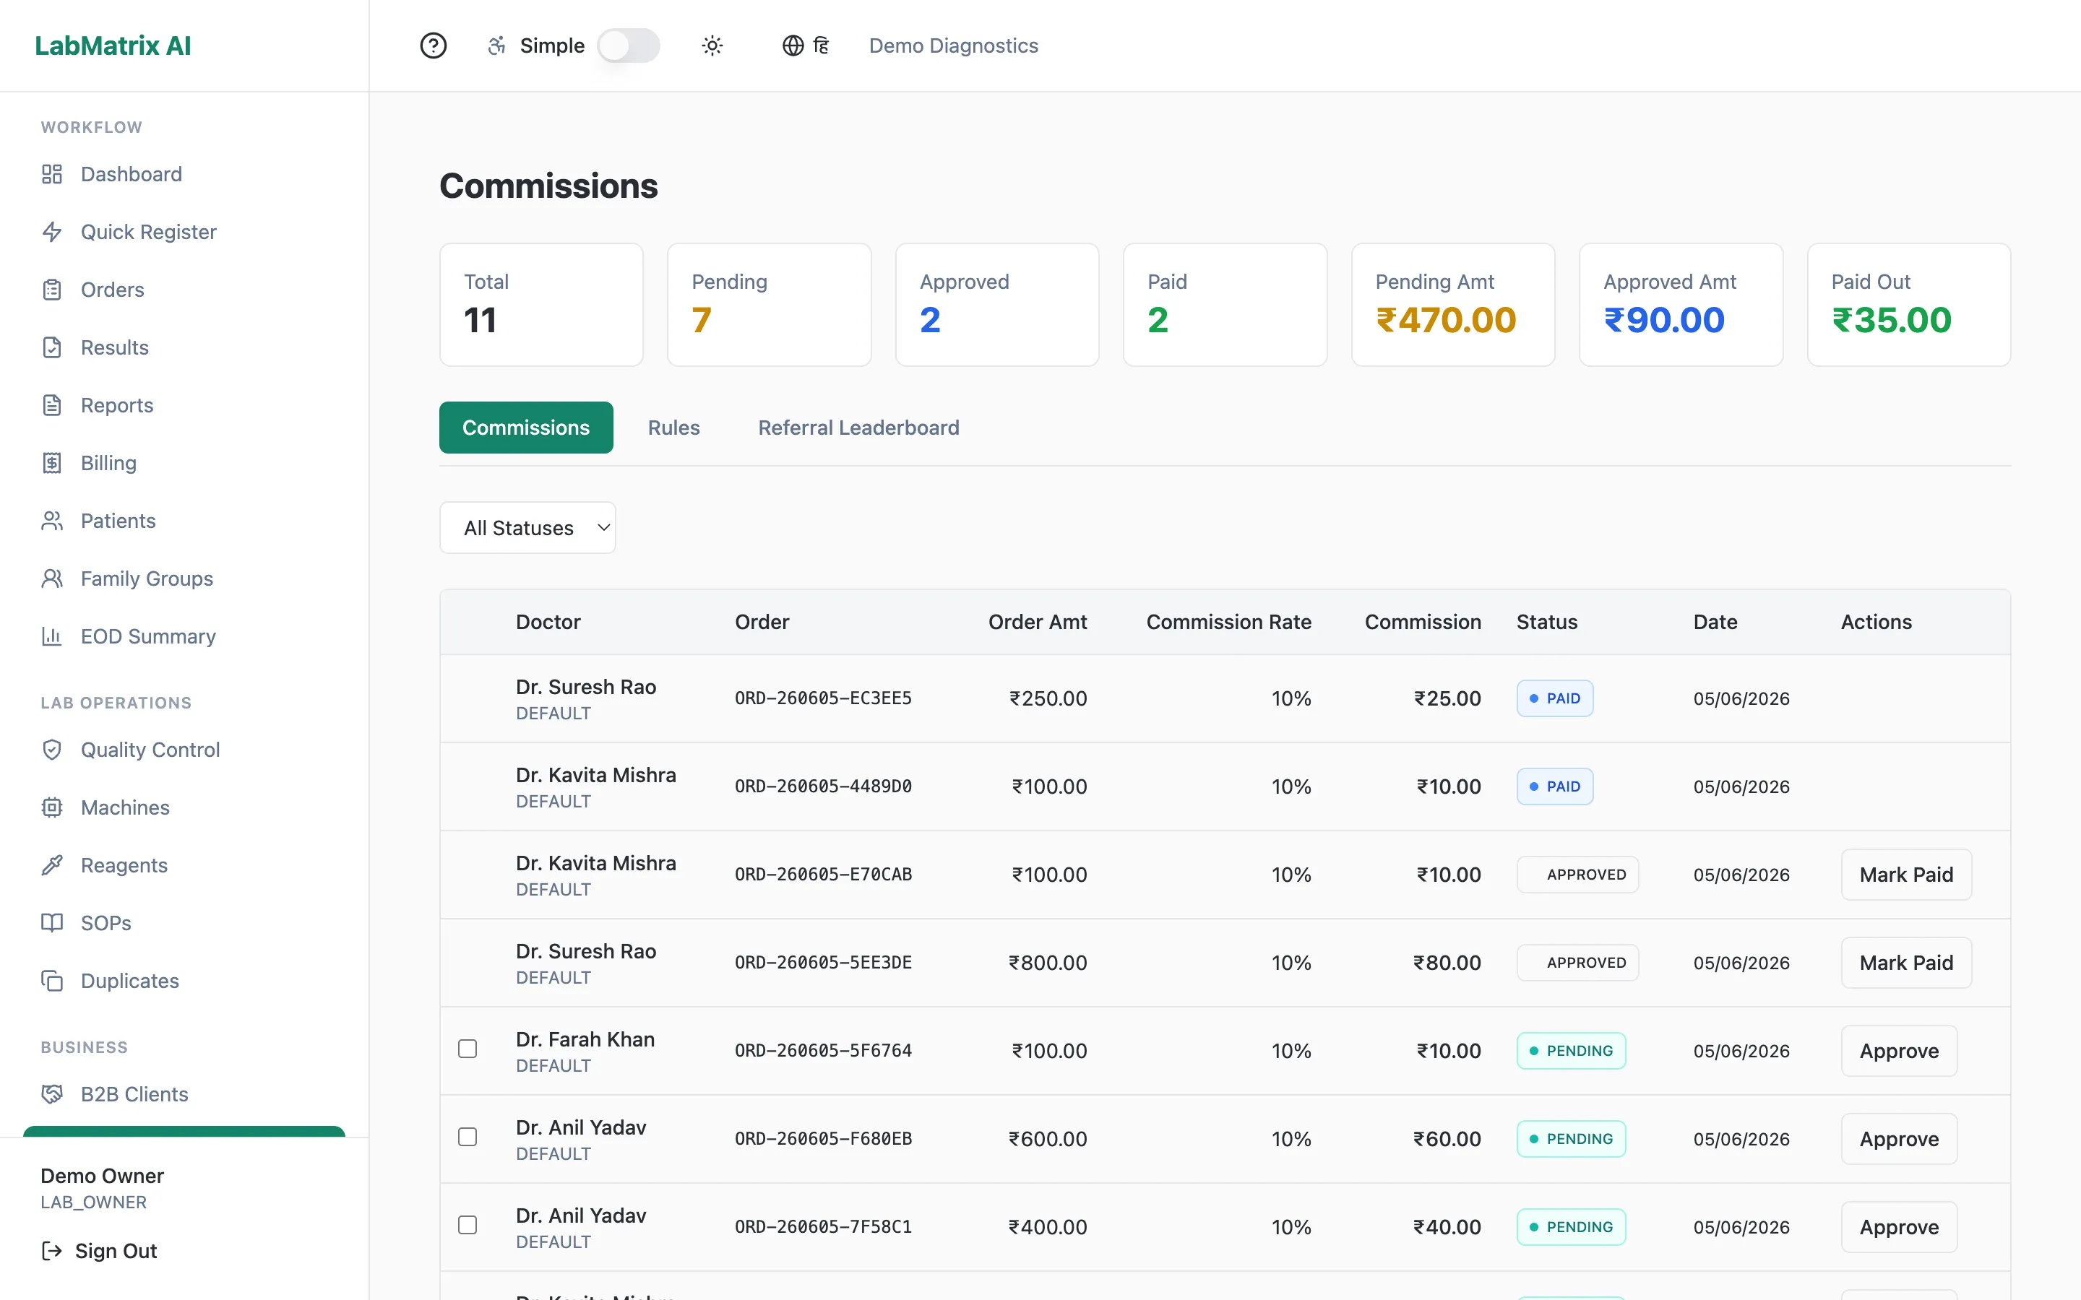2081x1300 pixels.
Task: Approve commission for order ORD-260605-7F58C1
Action: (x=1900, y=1228)
